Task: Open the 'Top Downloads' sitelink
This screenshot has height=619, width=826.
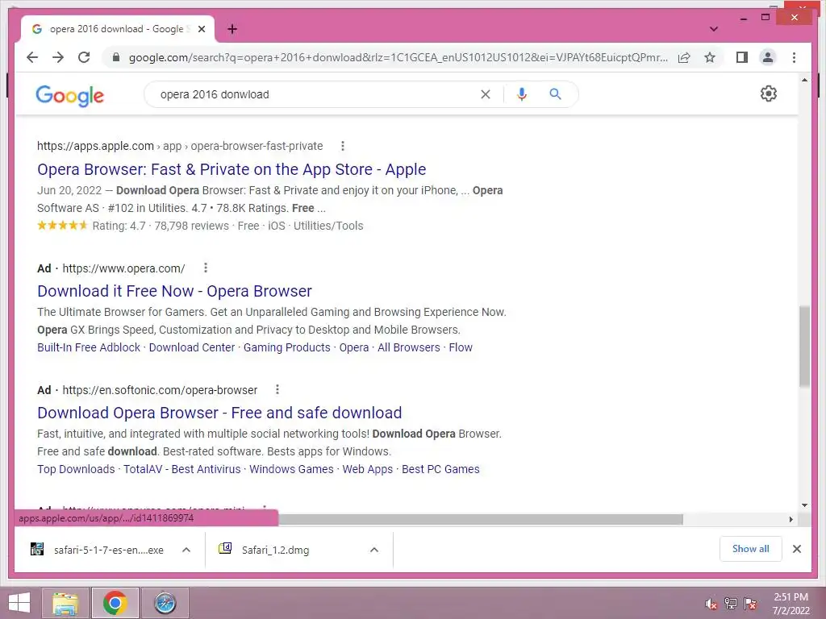Action: tap(76, 469)
